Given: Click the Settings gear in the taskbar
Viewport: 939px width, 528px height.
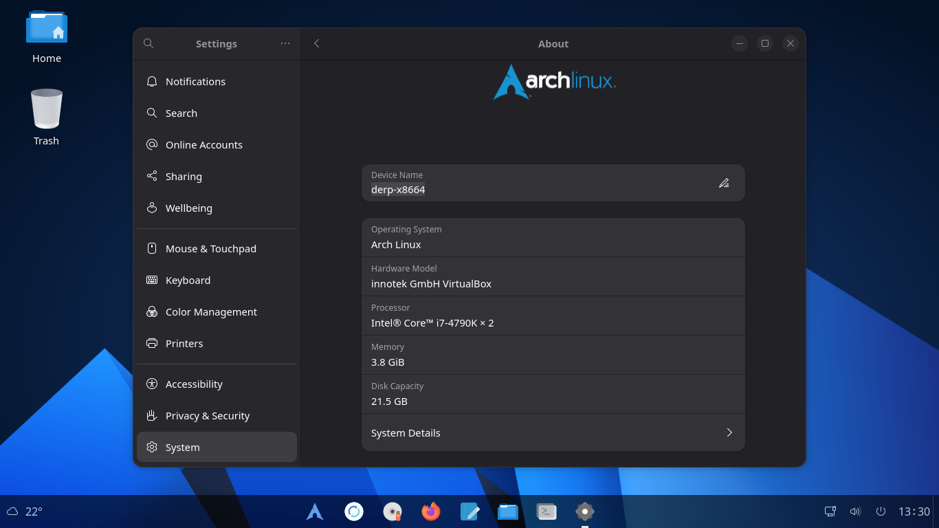Looking at the screenshot, I should click(585, 511).
